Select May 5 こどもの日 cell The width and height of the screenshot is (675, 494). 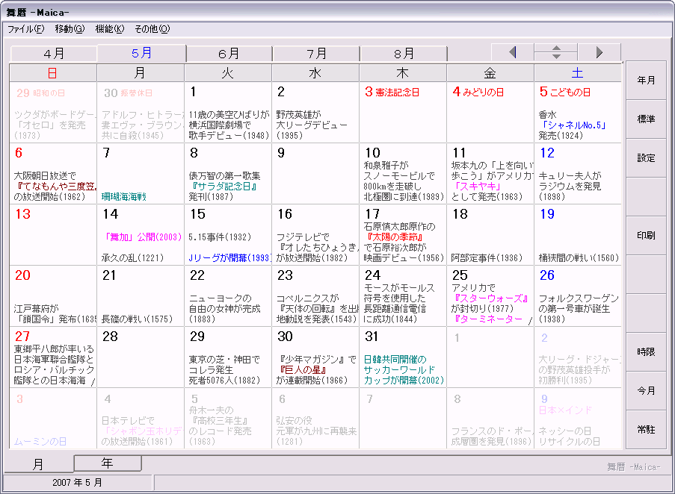578,113
